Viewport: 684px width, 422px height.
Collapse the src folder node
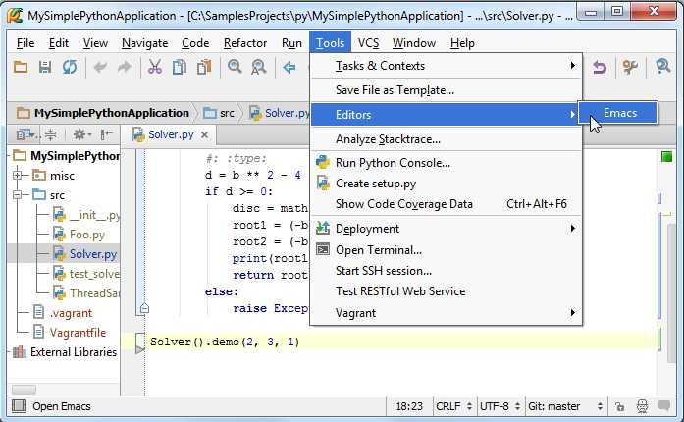(17, 195)
